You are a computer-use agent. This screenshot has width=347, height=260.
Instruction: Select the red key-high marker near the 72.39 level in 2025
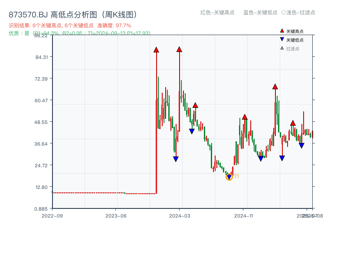coord(275,87)
